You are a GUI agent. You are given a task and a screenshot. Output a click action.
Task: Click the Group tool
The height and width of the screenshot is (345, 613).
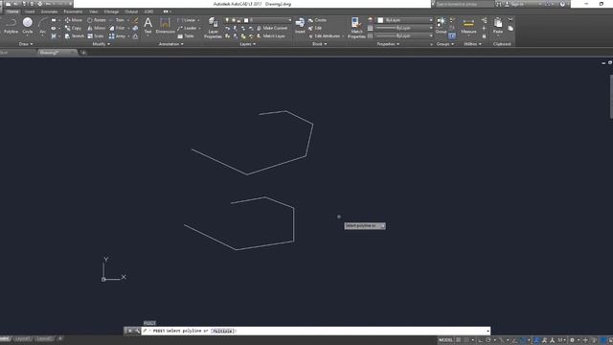tap(441, 26)
